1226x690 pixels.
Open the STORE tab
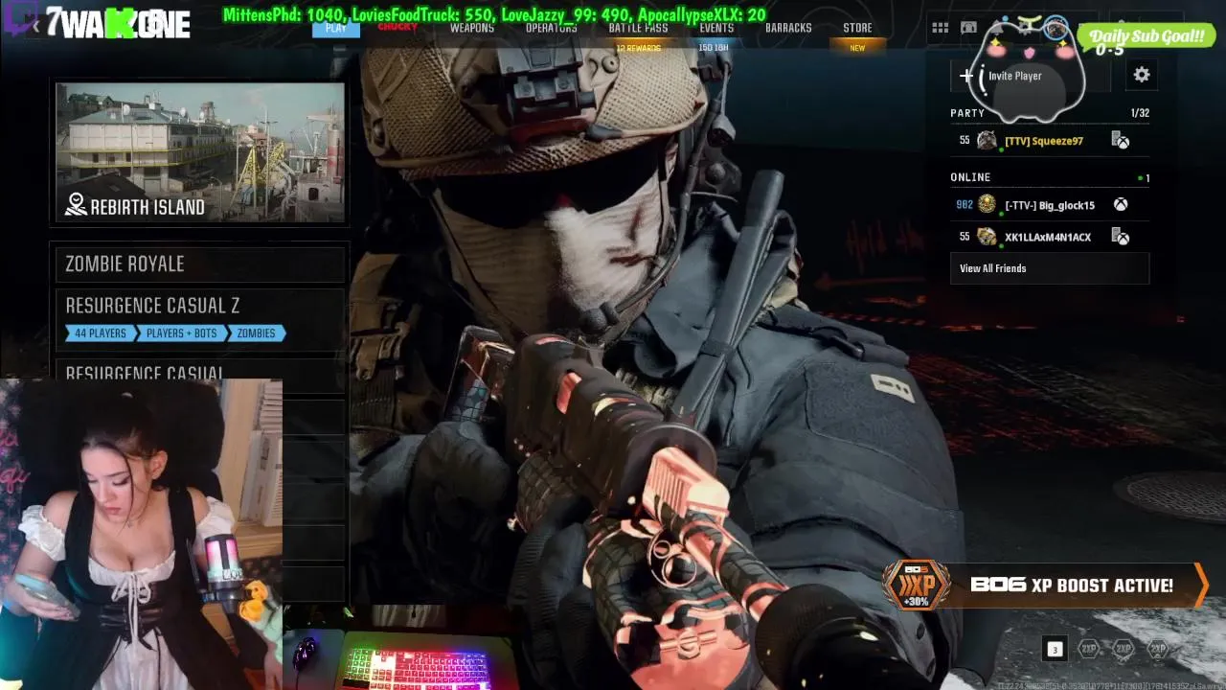point(857,28)
